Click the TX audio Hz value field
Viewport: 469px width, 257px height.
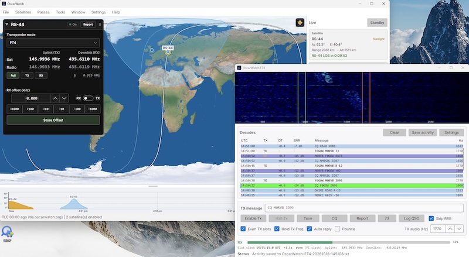[438, 229]
